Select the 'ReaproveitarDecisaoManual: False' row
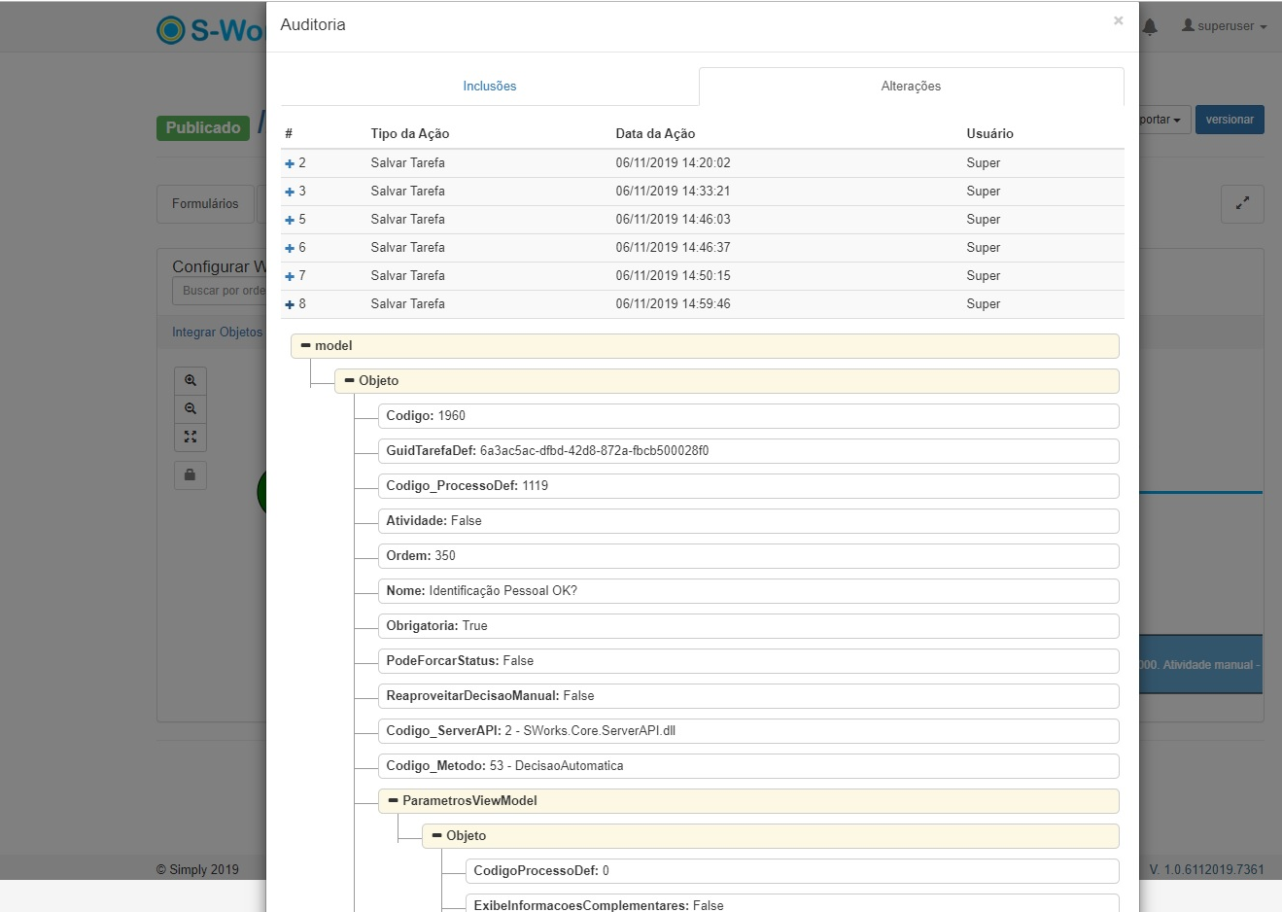Image resolution: width=1282 pixels, height=912 pixels. click(x=748, y=696)
